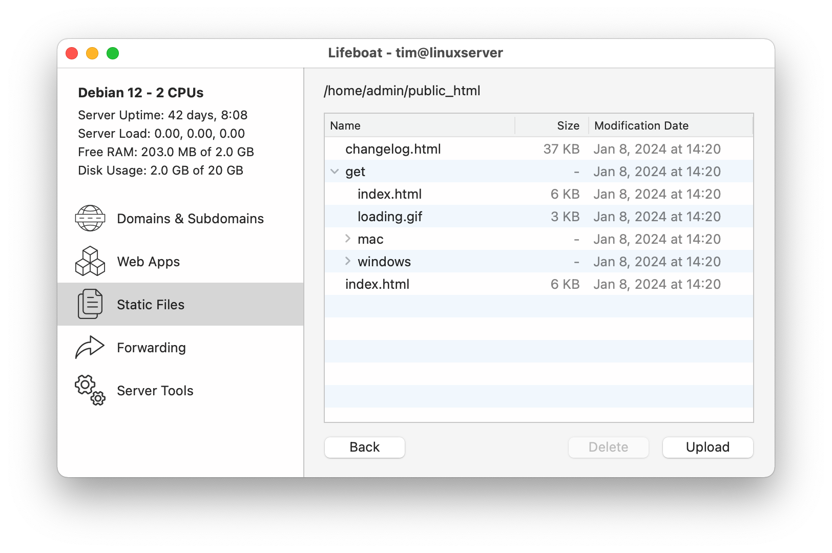Click the Web Apps cubes icon
The image size is (832, 553).
coord(90,262)
